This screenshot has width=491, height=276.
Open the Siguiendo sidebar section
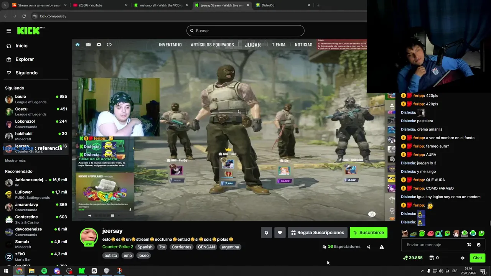[x=26, y=73]
